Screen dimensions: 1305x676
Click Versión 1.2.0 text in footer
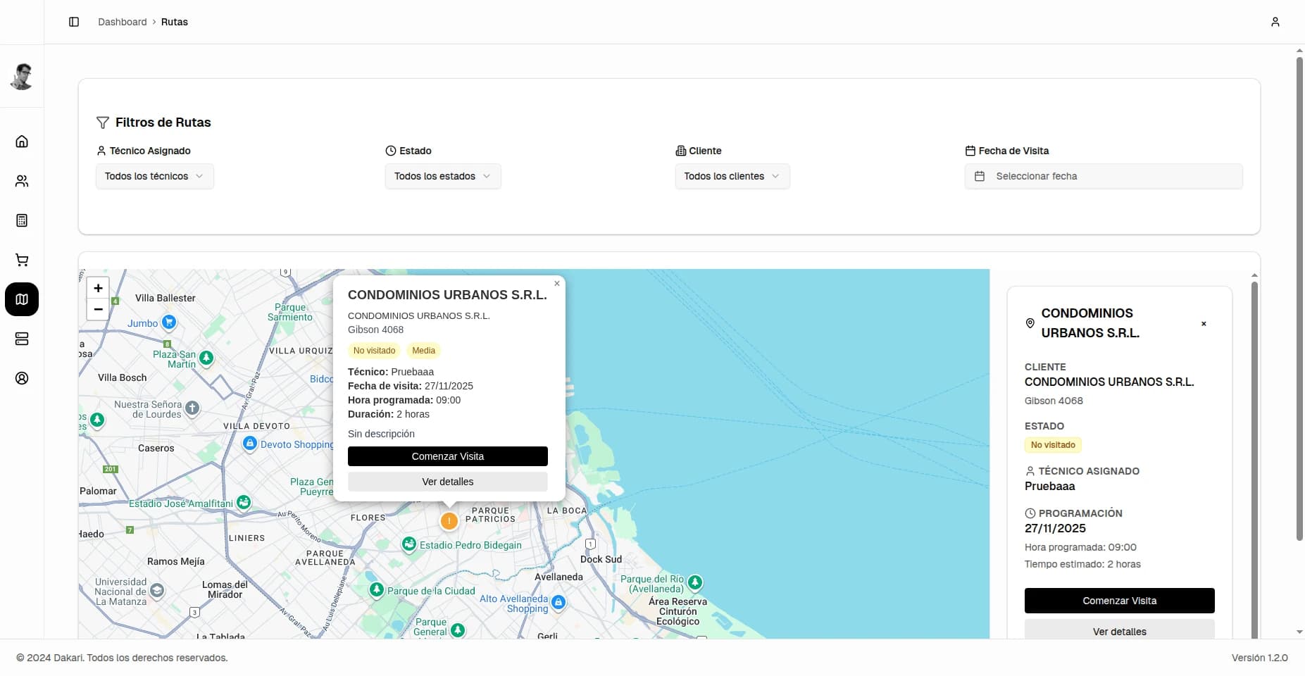1259,658
